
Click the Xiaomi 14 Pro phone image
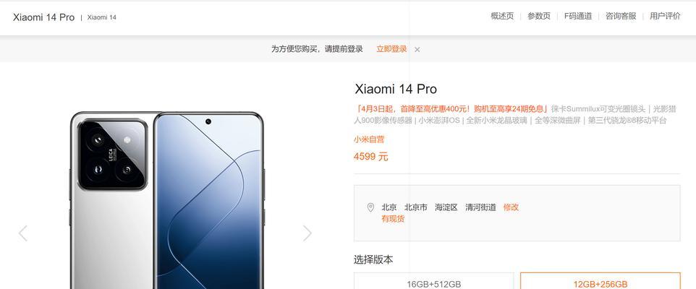pyautogui.click(x=167, y=200)
